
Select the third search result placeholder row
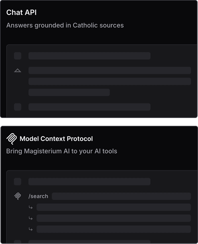pyautogui.click(x=114, y=229)
